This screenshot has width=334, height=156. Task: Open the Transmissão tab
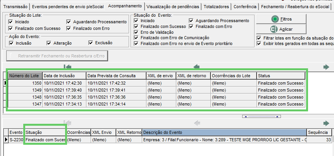[x=15, y=7]
